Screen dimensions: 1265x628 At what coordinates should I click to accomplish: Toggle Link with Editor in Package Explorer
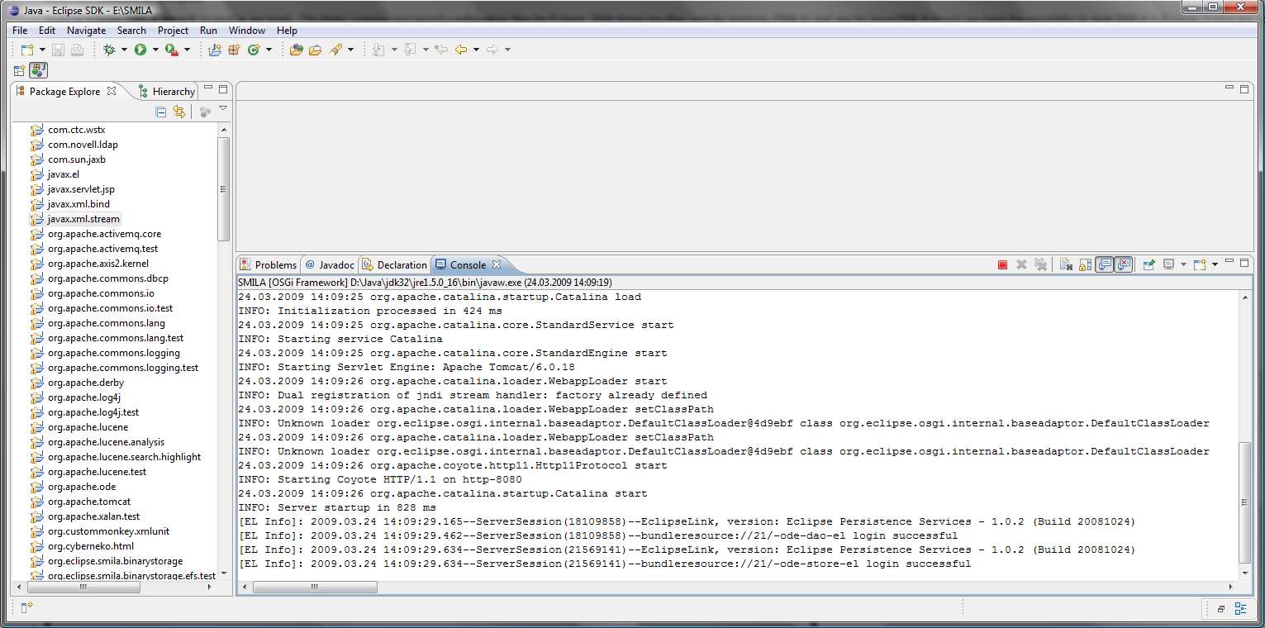tap(179, 112)
